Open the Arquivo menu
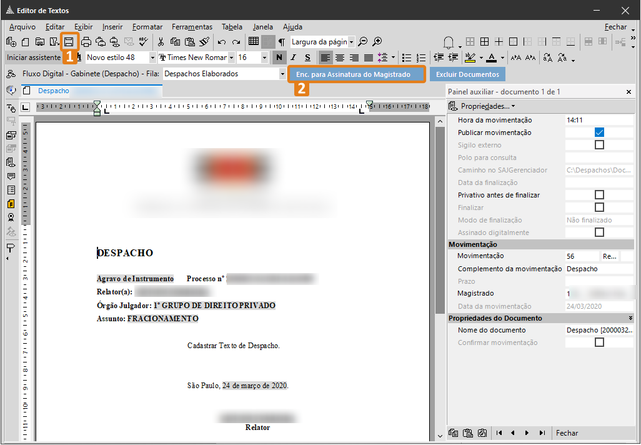Viewport: 641px width, 445px height. tap(22, 27)
